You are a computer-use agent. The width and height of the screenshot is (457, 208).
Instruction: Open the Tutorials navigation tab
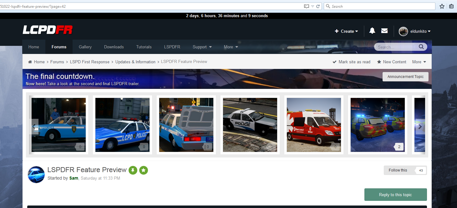pyautogui.click(x=144, y=47)
